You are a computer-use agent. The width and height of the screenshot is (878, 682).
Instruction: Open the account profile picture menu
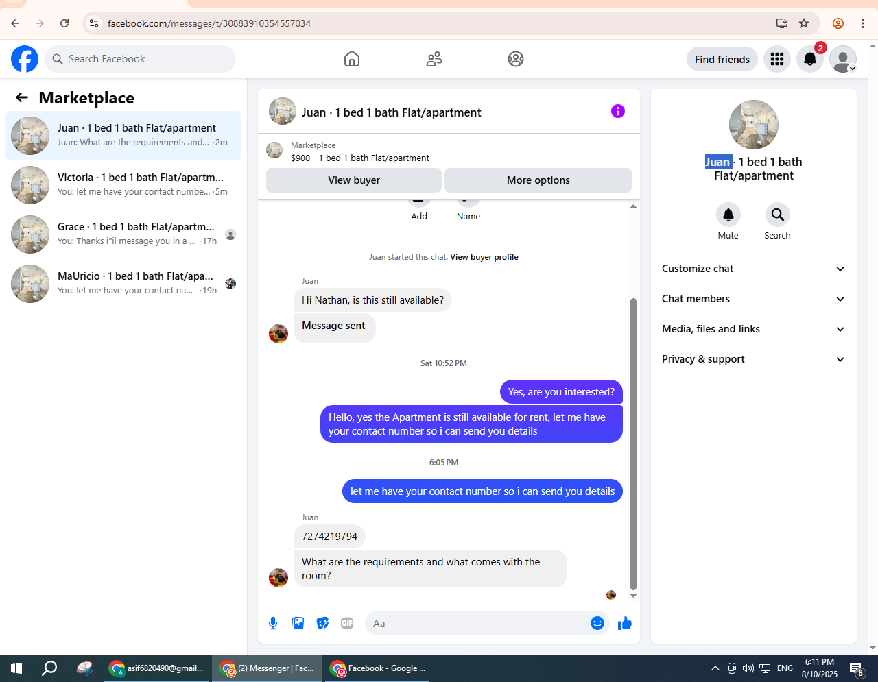(843, 60)
